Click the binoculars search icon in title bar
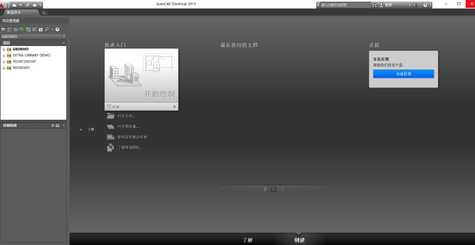The image size is (475, 245). coord(374,5)
